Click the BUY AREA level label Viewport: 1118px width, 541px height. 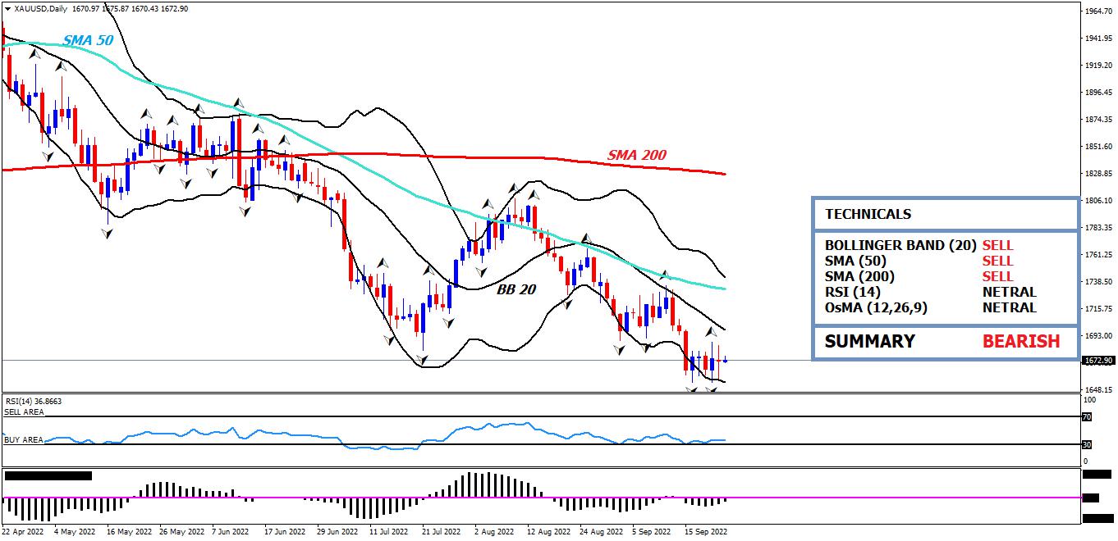point(23,440)
